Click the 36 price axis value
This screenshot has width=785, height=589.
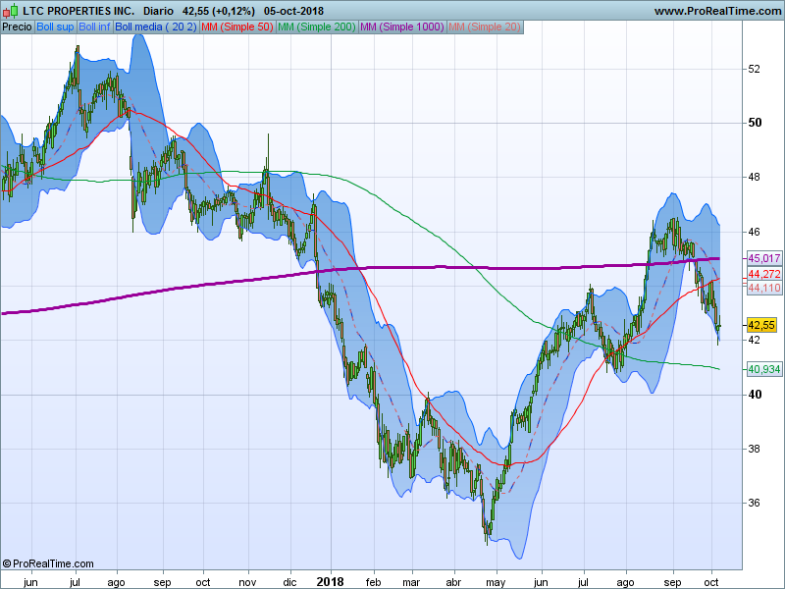[x=754, y=503]
